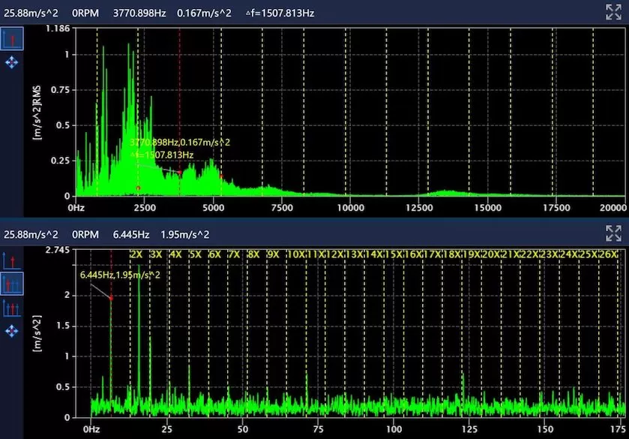Screen dimensions: 629x439
Task: Click the 6.445Hz,1.95m/s^2 annotation label
Action: pos(120,275)
